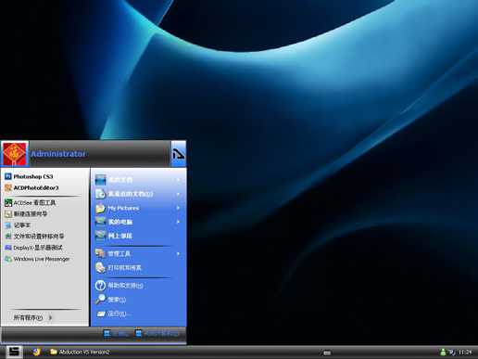Expand the 我的电脑 submenu arrow
The image size is (478, 359).
click(x=178, y=222)
